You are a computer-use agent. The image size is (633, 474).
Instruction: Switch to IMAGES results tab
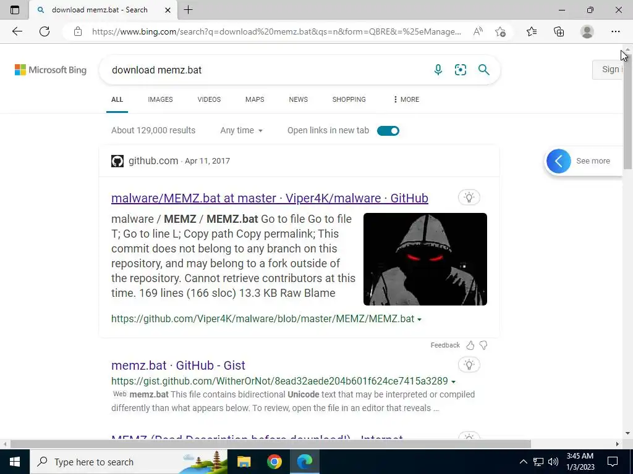click(x=160, y=99)
